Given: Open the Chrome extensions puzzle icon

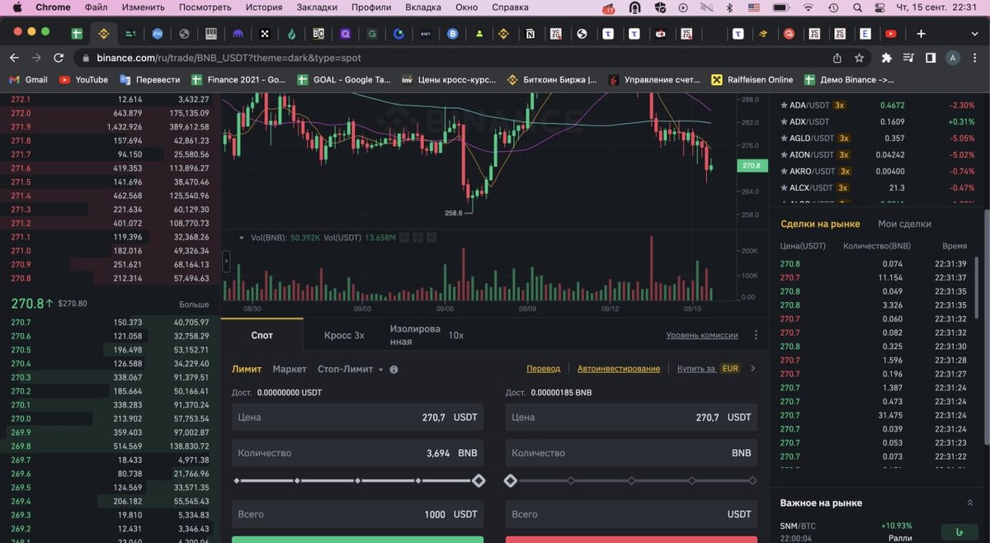Looking at the screenshot, I should 887,58.
